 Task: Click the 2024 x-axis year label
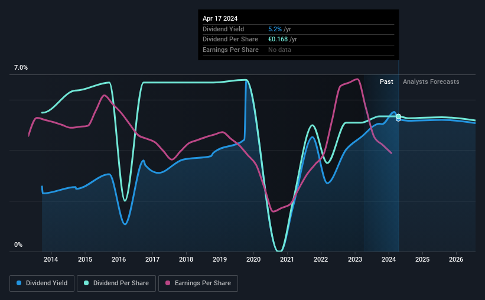(x=389, y=259)
